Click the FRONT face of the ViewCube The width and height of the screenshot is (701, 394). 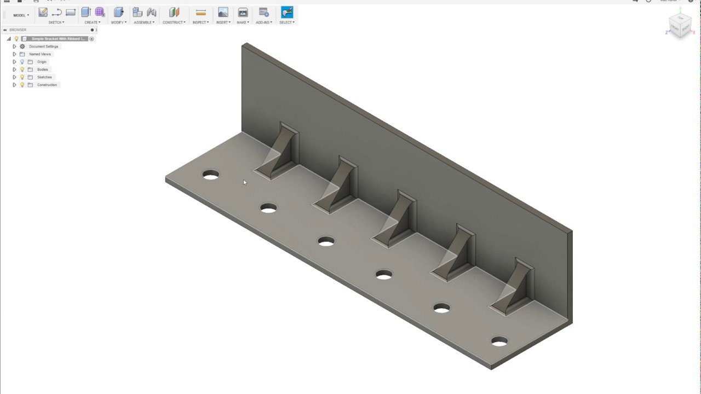pos(675,29)
